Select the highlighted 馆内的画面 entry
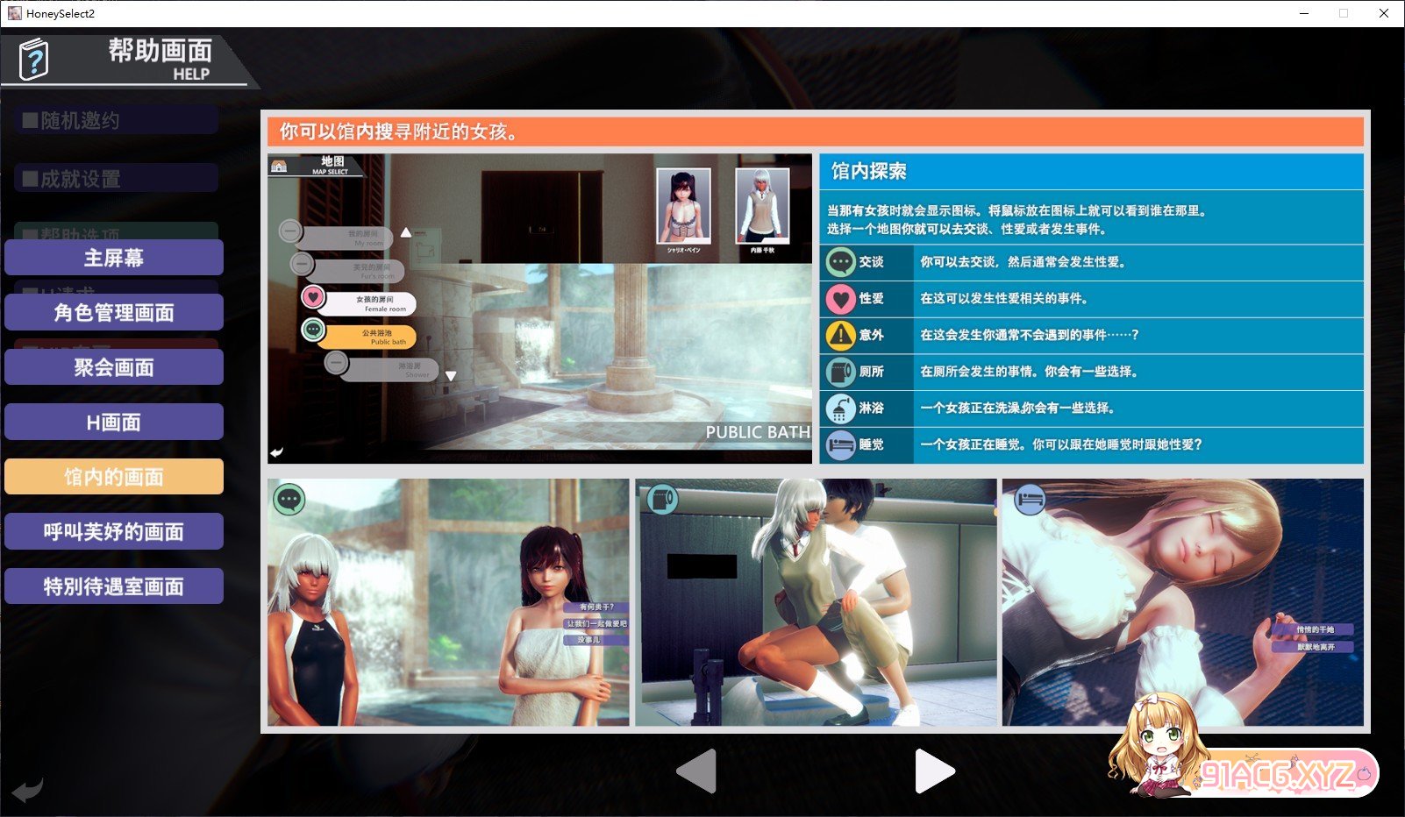The width and height of the screenshot is (1405, 817). click(114, 477)
